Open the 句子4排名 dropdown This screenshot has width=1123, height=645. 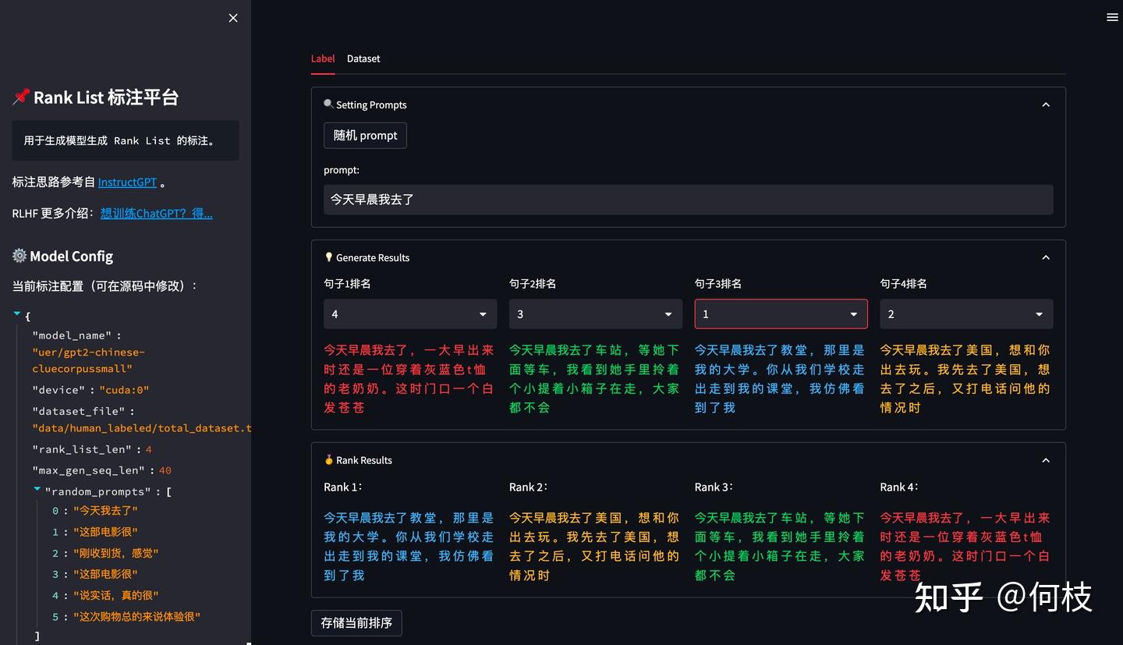(x=966, y=314)
